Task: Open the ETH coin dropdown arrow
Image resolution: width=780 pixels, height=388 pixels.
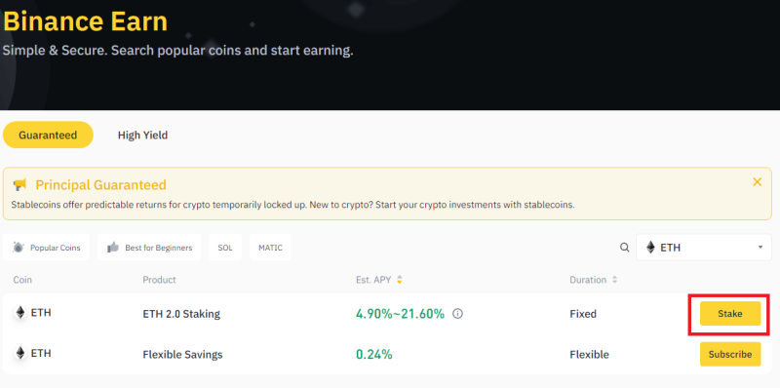Action: 760,248
